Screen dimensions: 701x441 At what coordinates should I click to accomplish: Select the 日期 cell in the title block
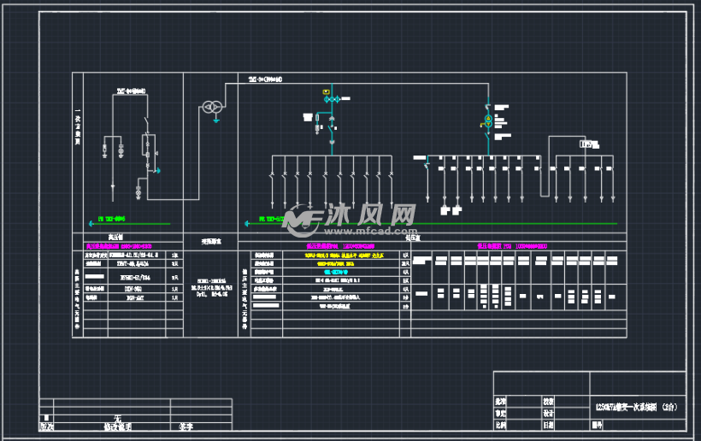coord(548,424)
